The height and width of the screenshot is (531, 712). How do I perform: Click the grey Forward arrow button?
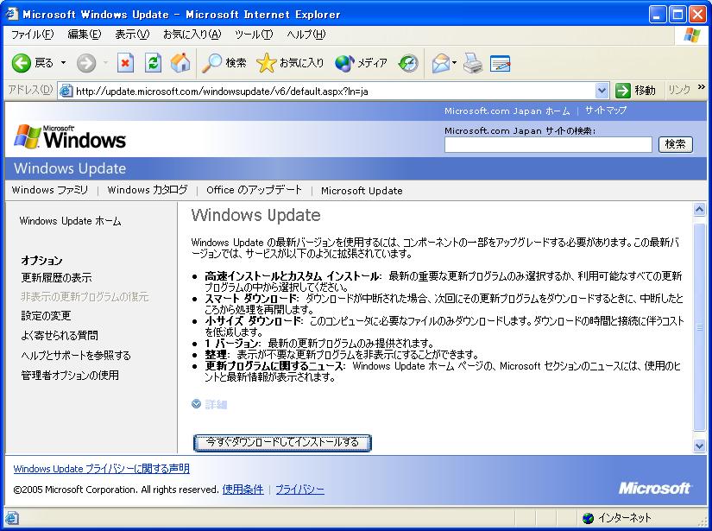coord(85,63)
